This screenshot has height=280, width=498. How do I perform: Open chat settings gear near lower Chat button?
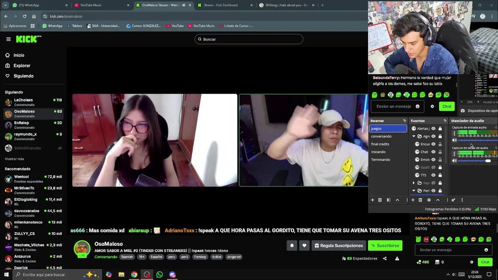click(x=472, y=262)
